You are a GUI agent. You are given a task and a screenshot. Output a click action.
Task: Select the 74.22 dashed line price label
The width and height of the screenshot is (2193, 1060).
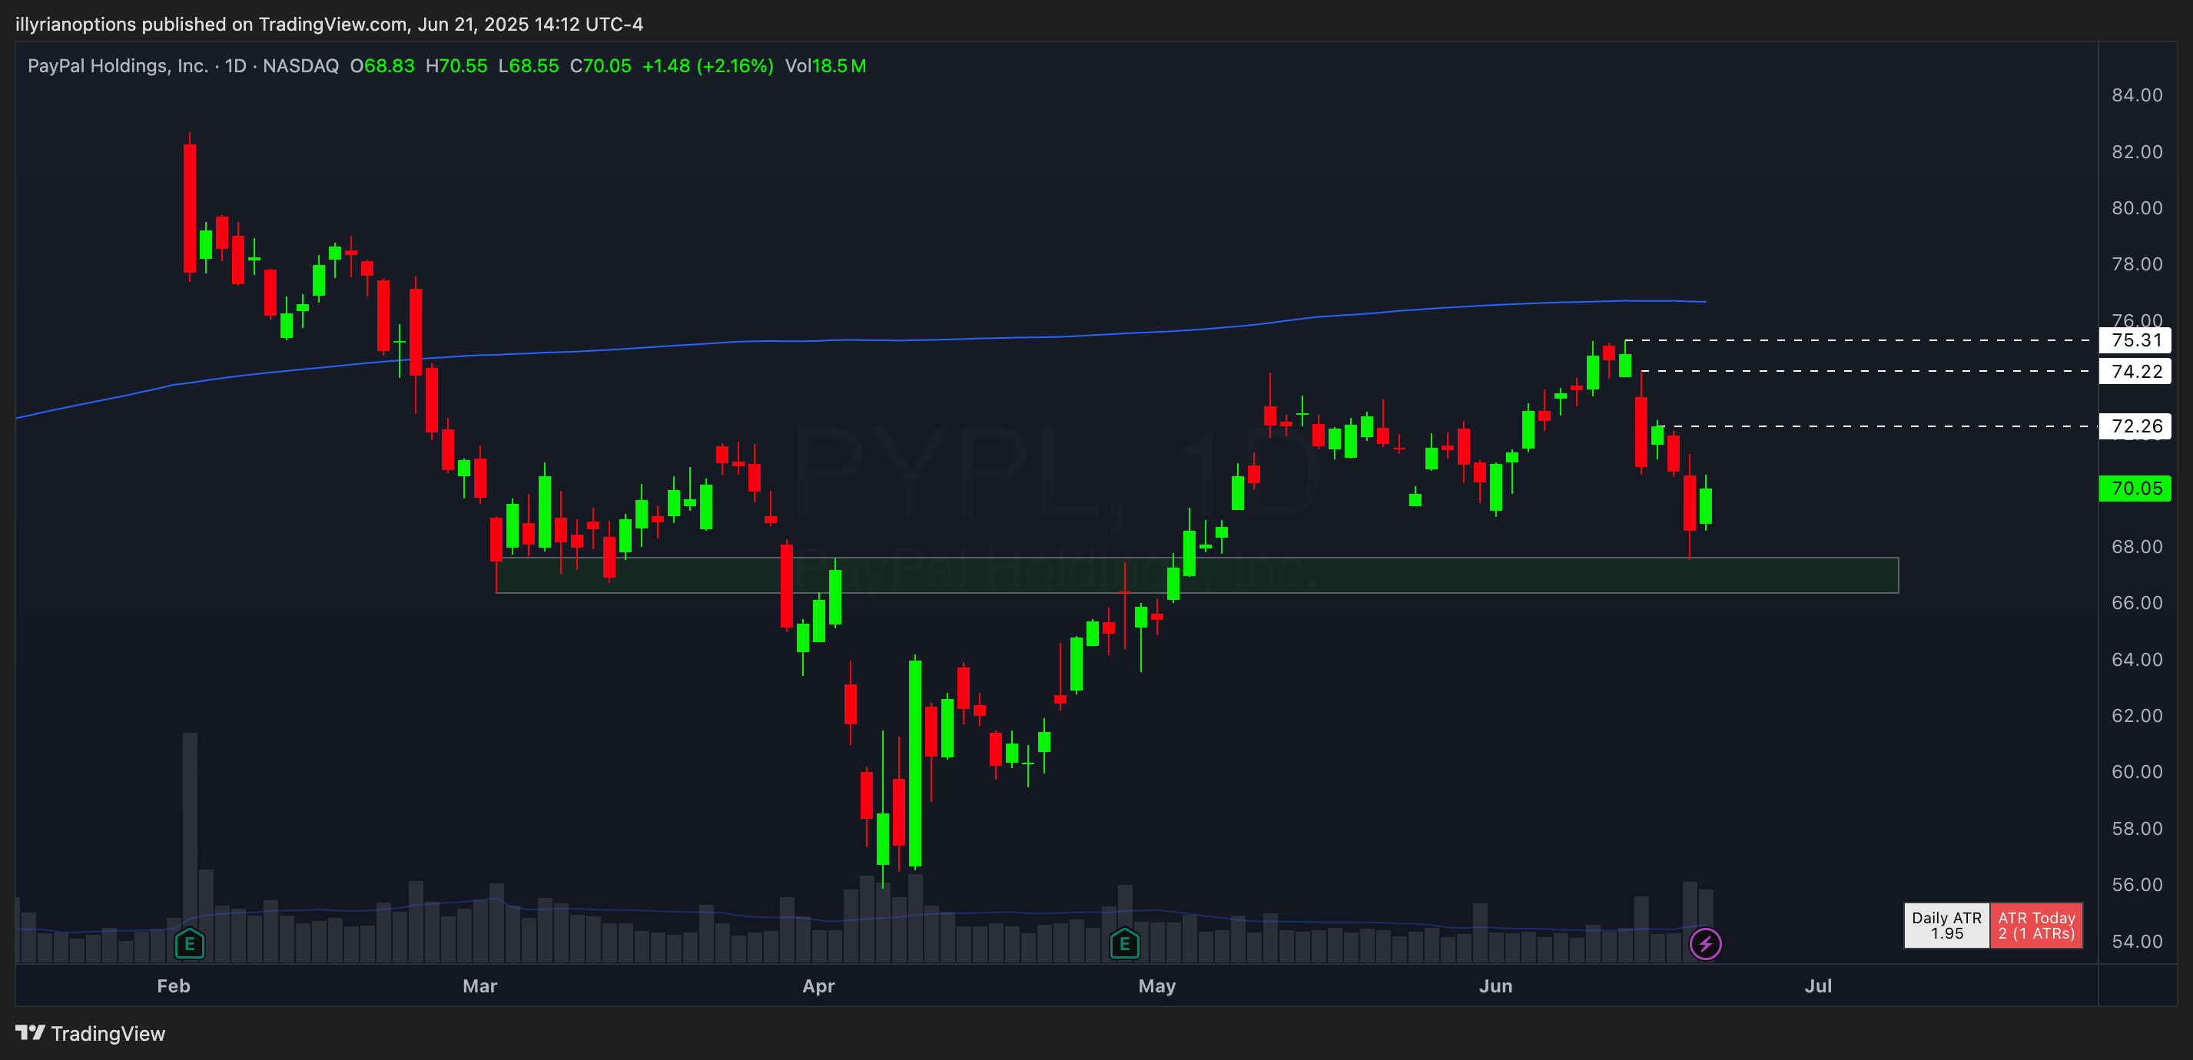click(2135, 372)
